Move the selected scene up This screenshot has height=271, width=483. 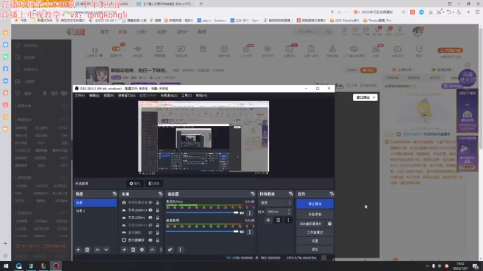pyautogui.click(x=97, y=250)
